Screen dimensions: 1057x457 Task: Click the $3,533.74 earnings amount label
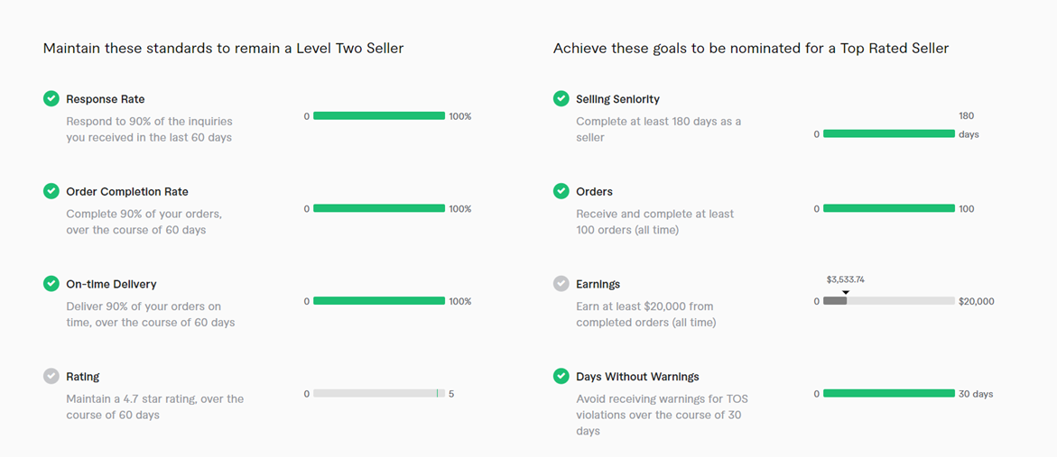[846, 280]
